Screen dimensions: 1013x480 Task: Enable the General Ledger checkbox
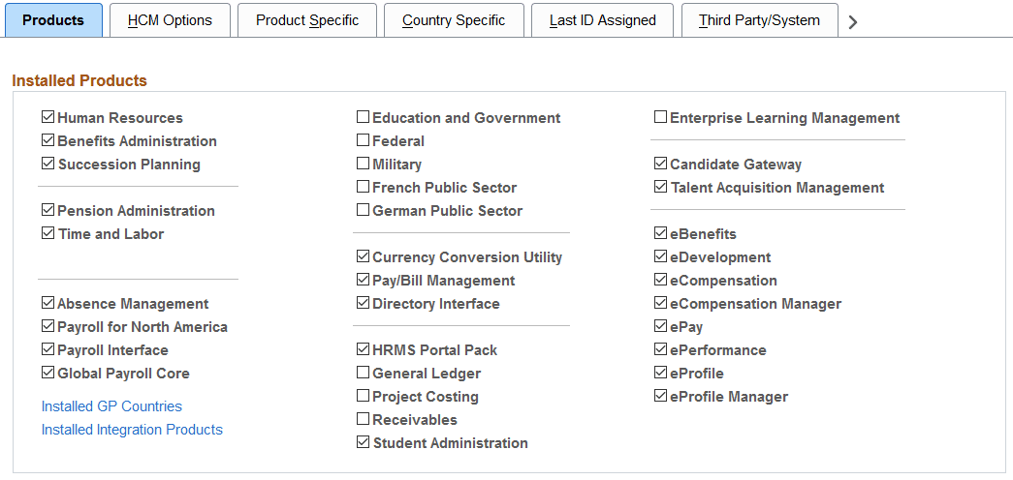click(363, 373)
